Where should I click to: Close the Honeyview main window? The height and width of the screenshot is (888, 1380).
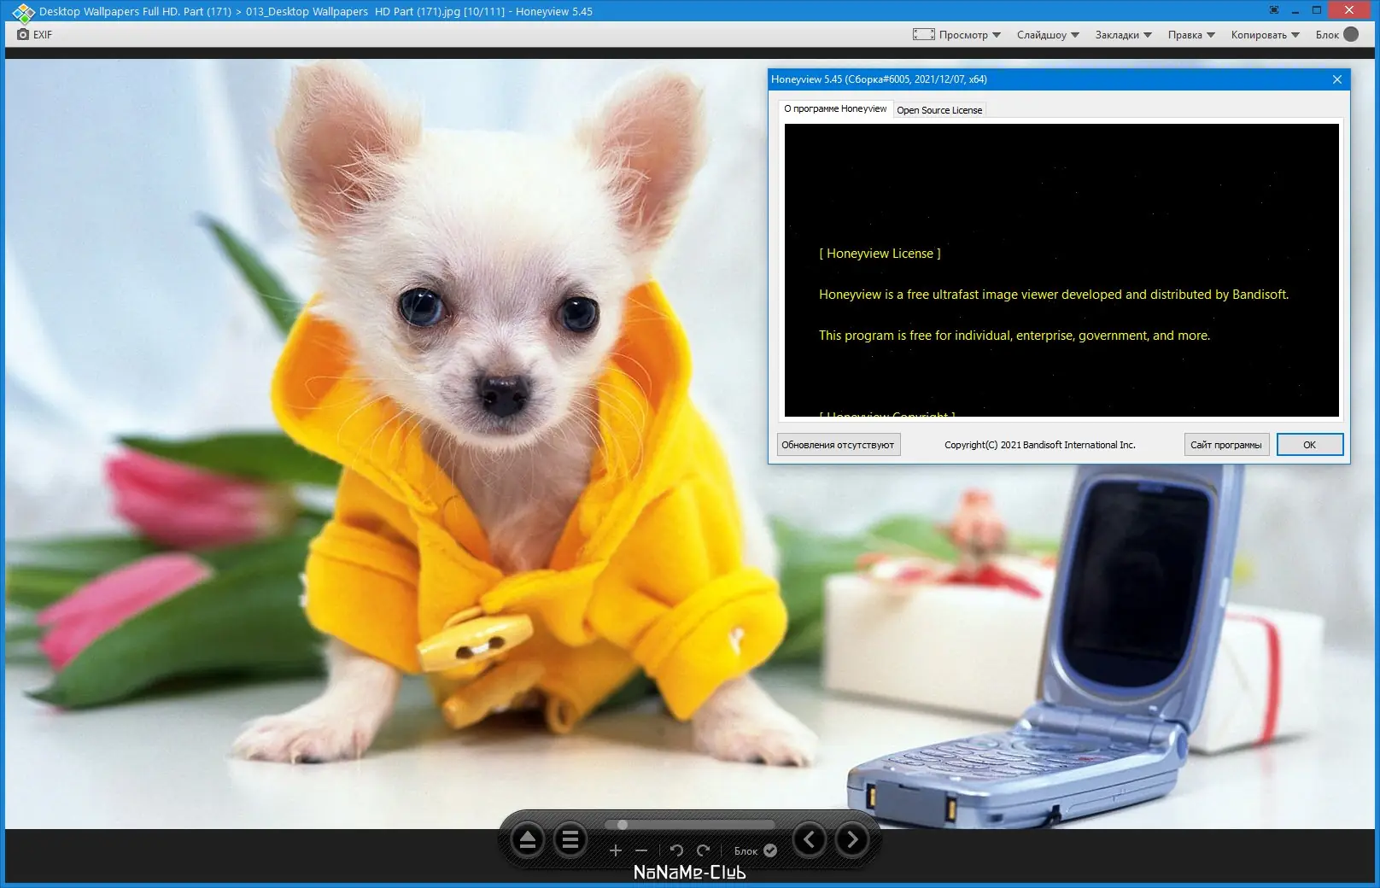pyautogui.click(x=1349, y=11)
